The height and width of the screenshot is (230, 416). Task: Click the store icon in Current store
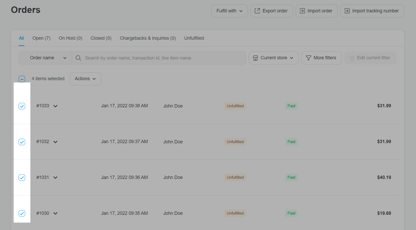tap(255, 58)
